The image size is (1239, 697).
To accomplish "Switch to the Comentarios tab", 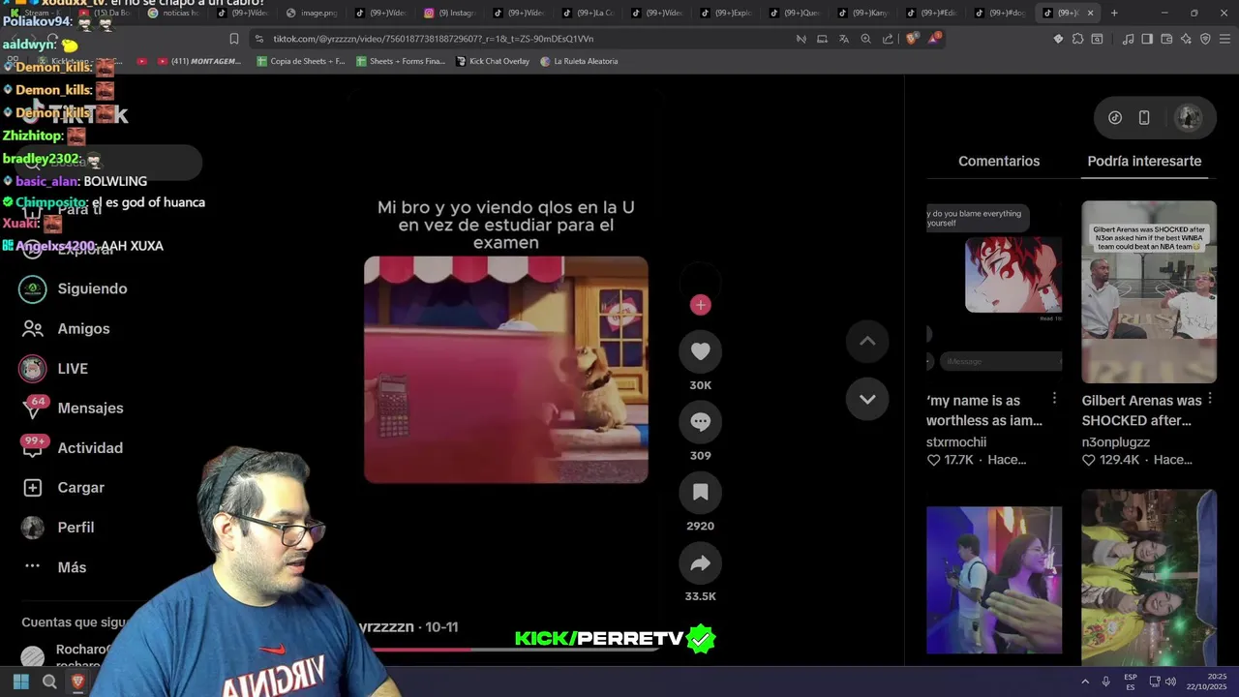I will tap(998, 161).
